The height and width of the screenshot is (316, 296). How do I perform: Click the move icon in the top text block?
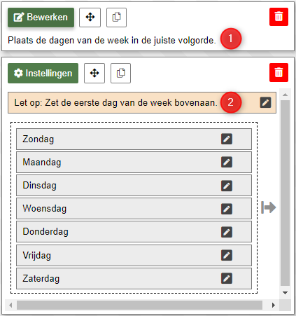(90, 18)
